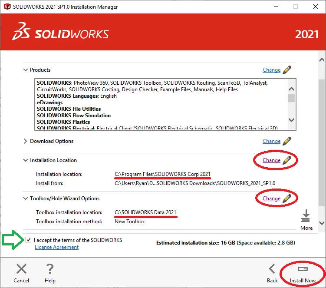Image resolution: width=326 pixels, height=288 pixels.
Task: Click the products list scrollbar thumb
Action: [291, 98]
